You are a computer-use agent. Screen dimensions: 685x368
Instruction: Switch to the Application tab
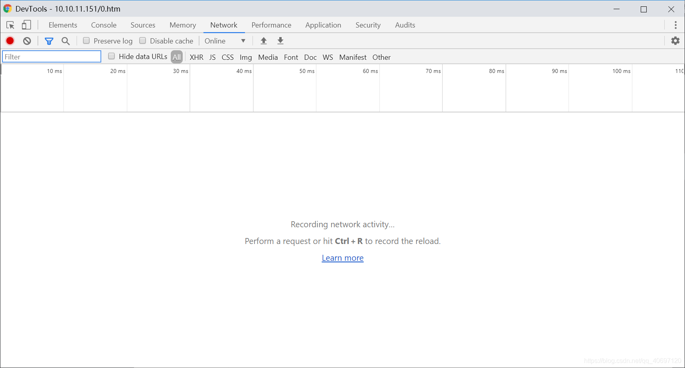coord(323,25)
